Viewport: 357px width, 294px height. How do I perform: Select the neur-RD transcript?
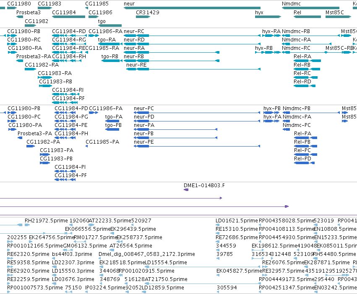[x=192, y=44]
